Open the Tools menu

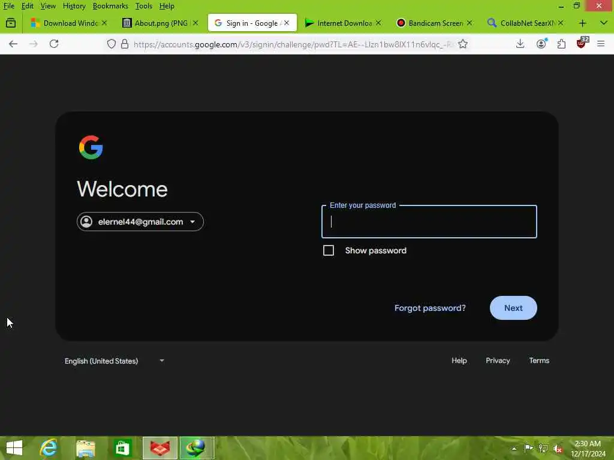pos(144,6)
